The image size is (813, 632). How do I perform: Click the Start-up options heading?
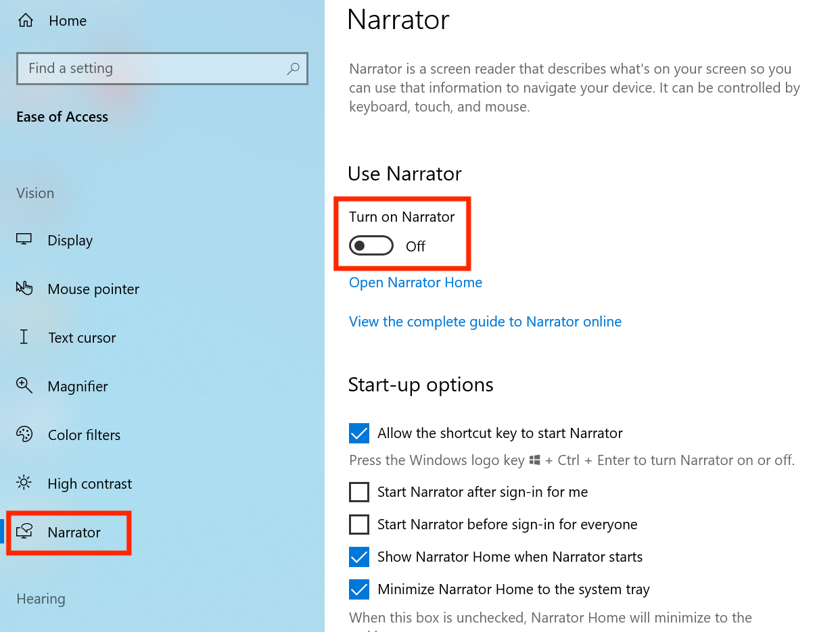[x=421, y=385]
